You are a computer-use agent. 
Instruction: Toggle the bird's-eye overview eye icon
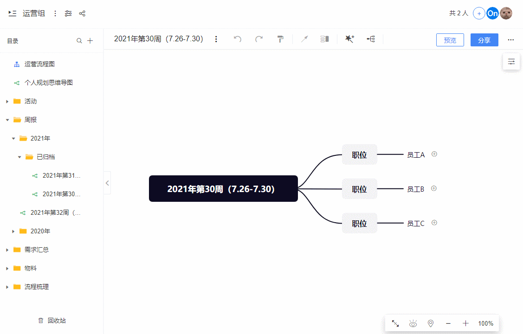tap(413, 323)
